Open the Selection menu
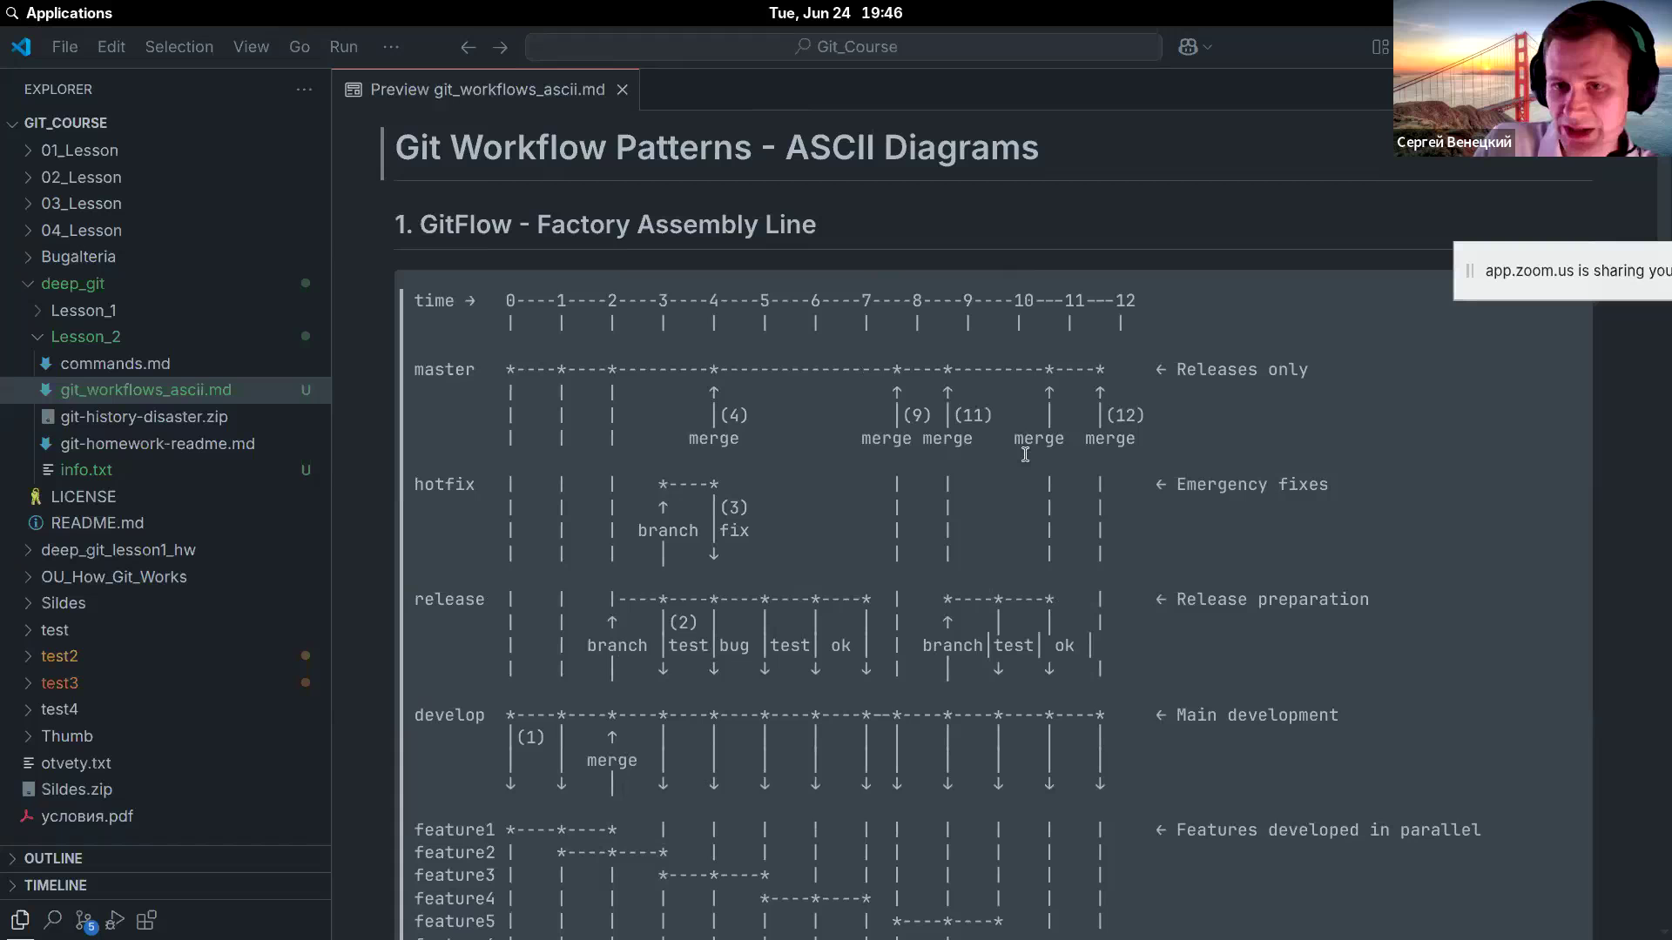The height and width of the screenshot is (940, 1672). click(179, 47)
